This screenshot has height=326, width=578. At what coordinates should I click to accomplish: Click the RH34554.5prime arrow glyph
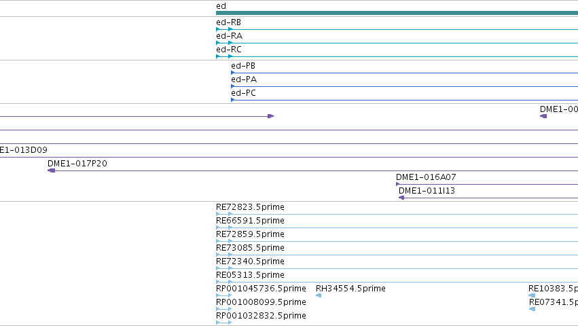click(319, 295)
